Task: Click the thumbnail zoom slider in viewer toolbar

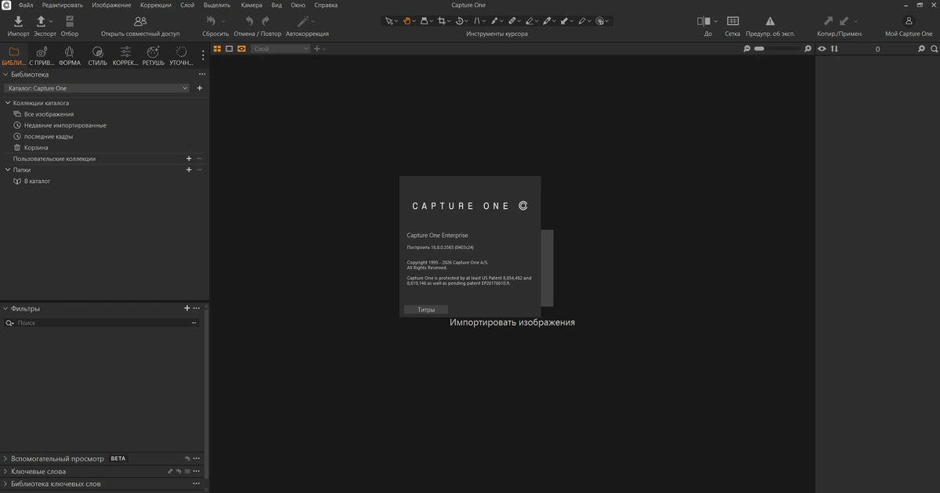Action: (x=778, y=49)
